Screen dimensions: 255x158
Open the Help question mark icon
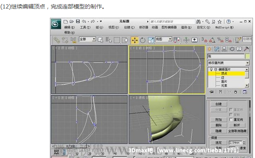pos(229,21)
